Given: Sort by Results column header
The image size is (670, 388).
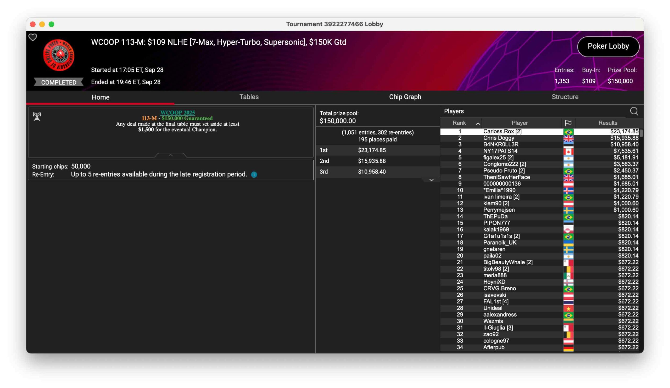Looking at the screenshot, I should pos(607,123).
